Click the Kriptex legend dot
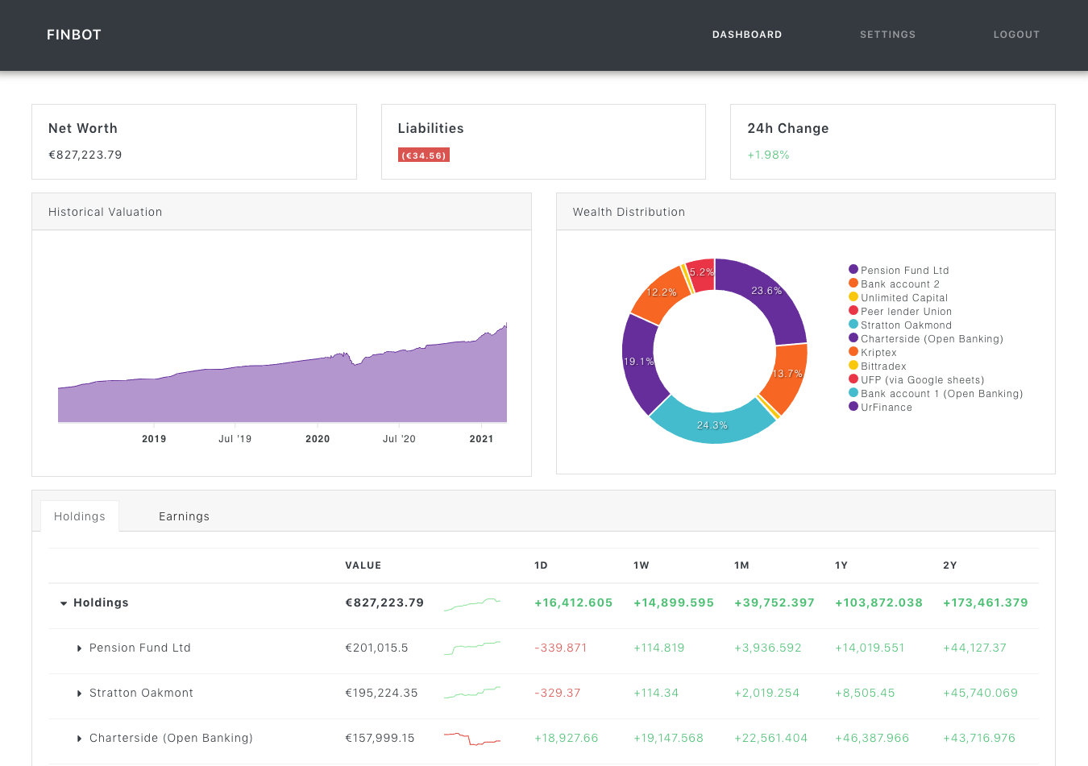1088x766 pixels. [852, 352]
